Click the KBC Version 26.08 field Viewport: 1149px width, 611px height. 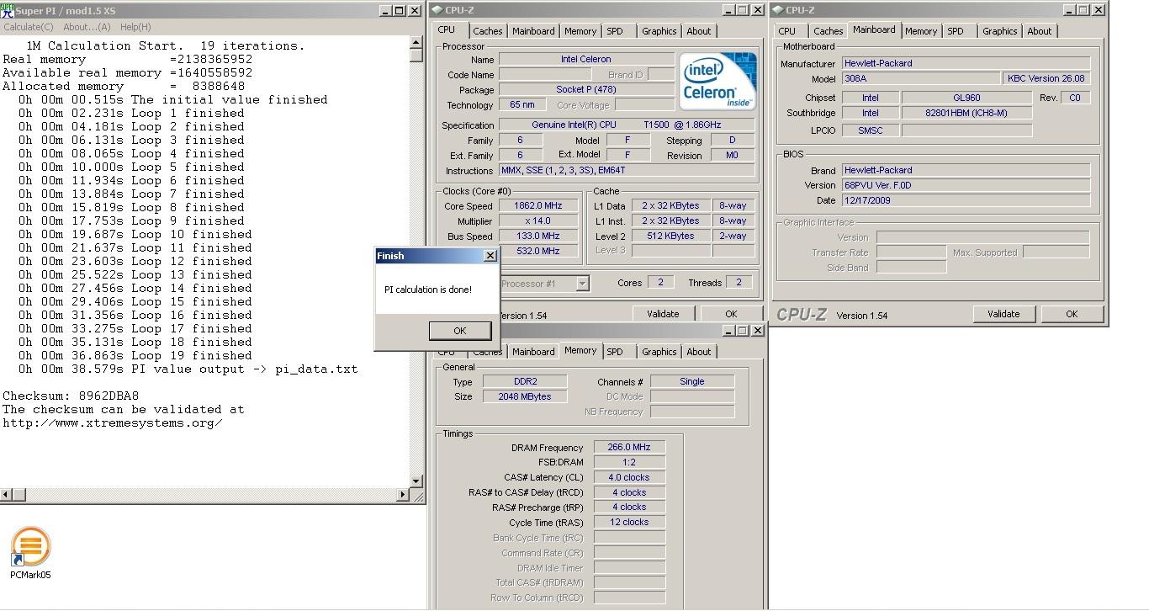click(1047, 78)
